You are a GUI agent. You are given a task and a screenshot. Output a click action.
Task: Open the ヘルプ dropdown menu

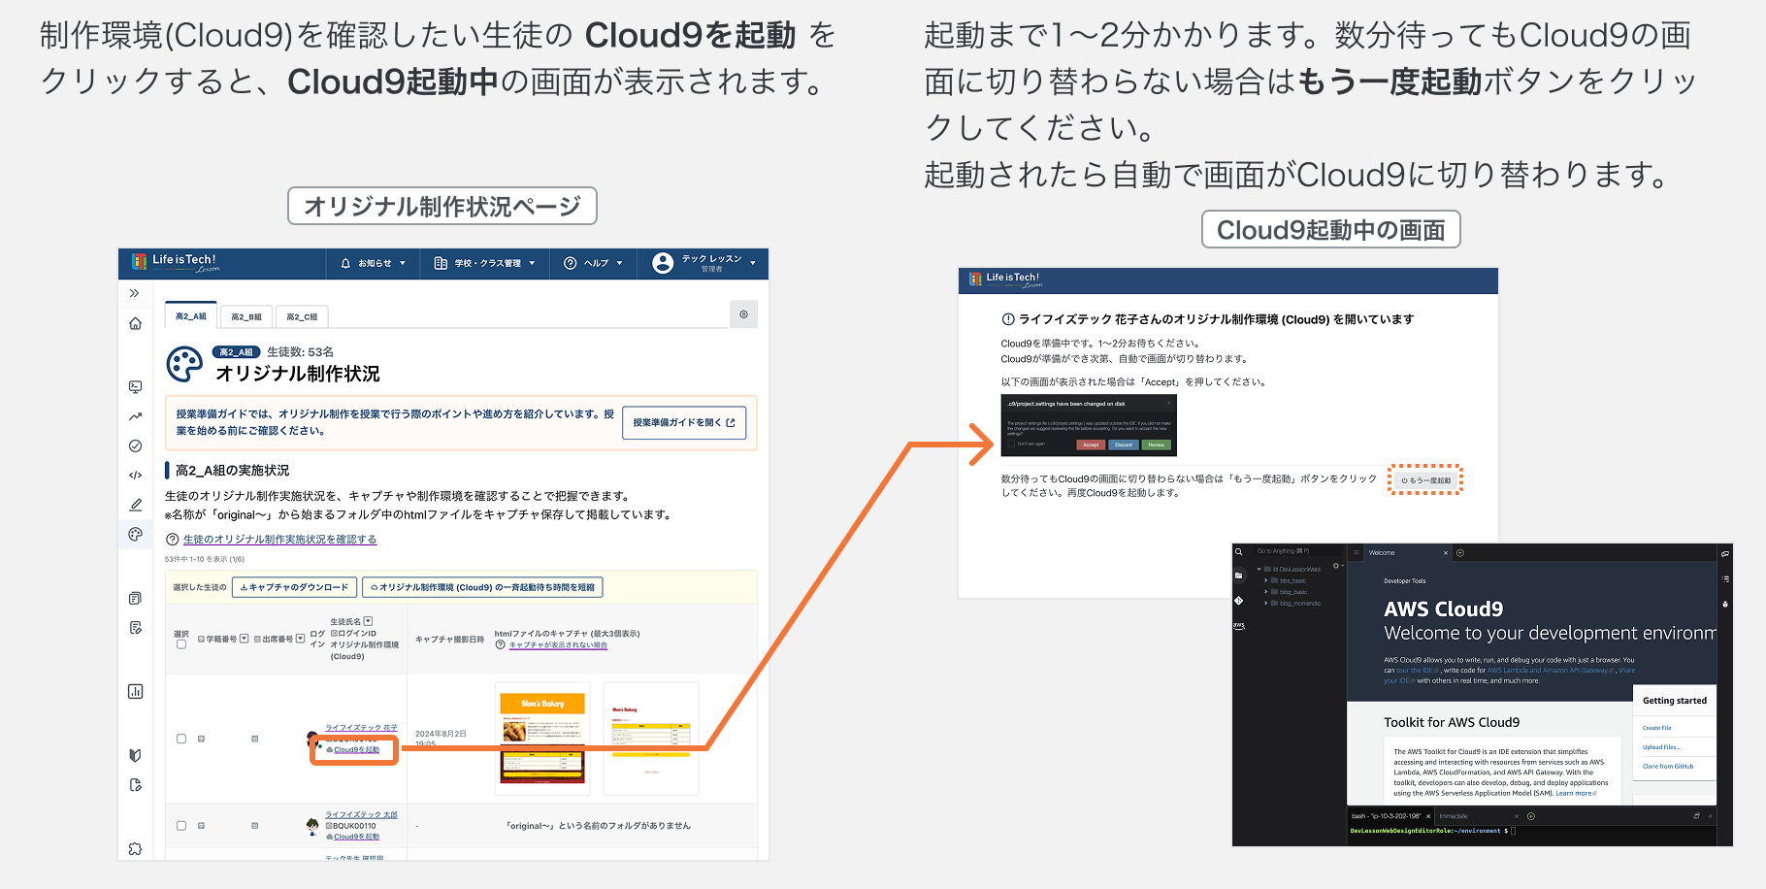593,263
